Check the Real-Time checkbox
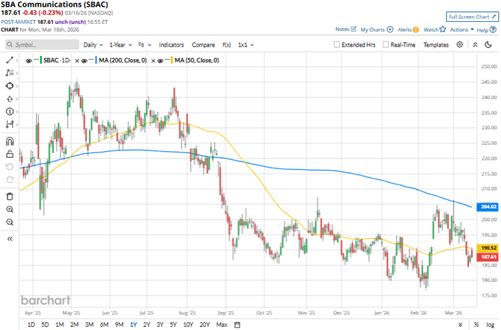This screenshot has width=501, height=330. click(x=386, y=45)
